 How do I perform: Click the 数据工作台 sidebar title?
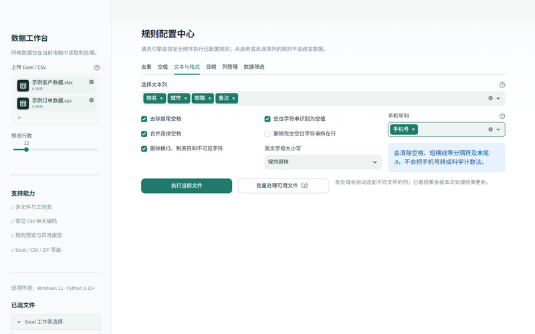(x=29, y=38)
